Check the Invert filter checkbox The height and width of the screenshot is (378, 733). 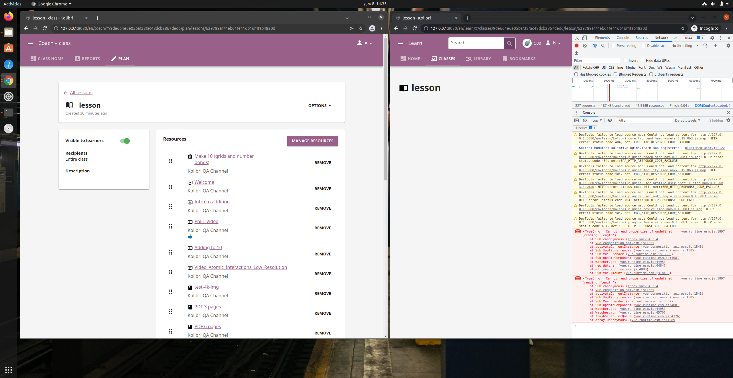click(625, 60)
